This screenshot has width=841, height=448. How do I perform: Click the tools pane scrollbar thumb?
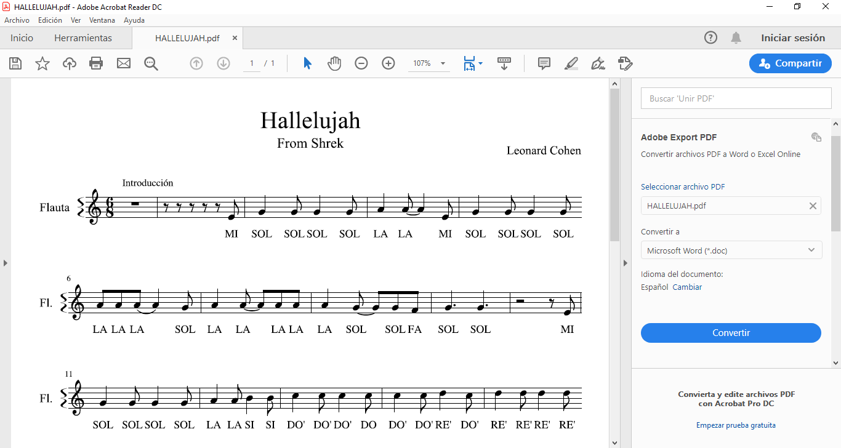click(836, 185)
